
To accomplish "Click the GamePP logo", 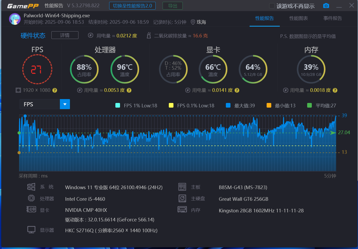I will [23, 6].
